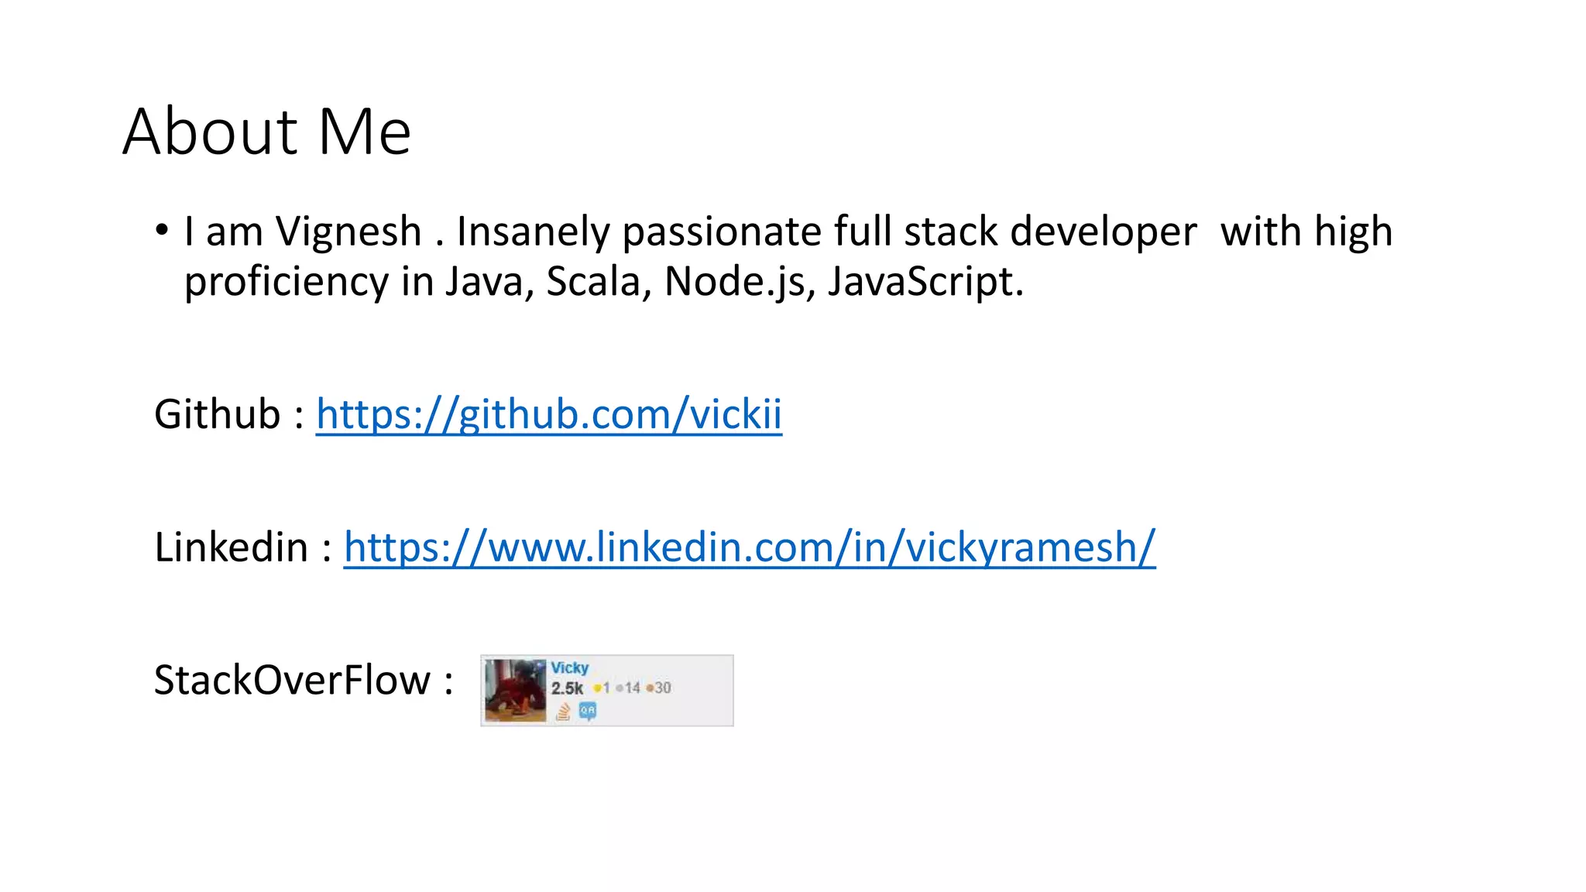Viewport: 1586px width, 892px height.
Task: Click the 2.5k reputation score
Action: pyautogui.click(x=567, y=688)
